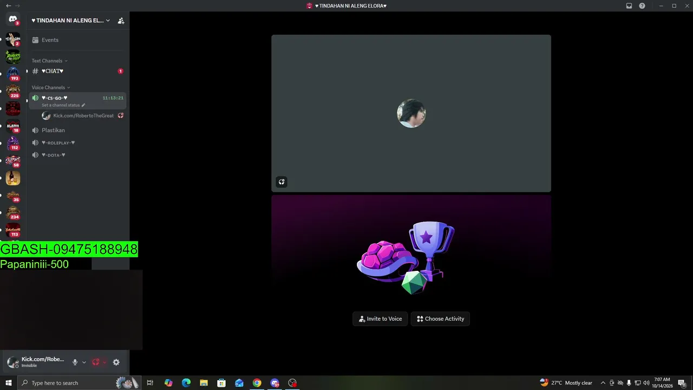This screenshot has height=390, width=693.
Task: Open Microsoft Edge from the taskbar
Action: pos(186,383)
